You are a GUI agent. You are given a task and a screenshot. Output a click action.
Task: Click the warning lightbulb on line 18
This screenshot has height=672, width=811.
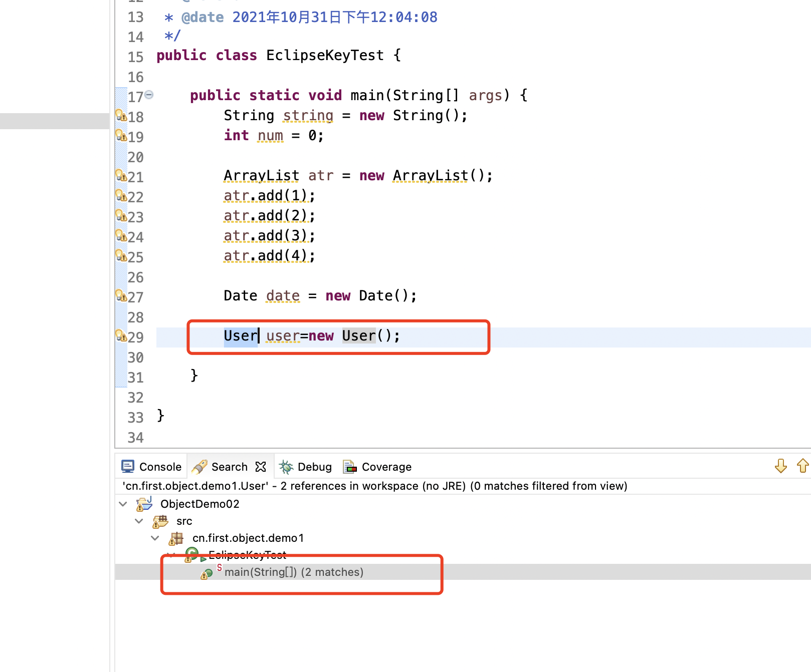tap(121, 116)
